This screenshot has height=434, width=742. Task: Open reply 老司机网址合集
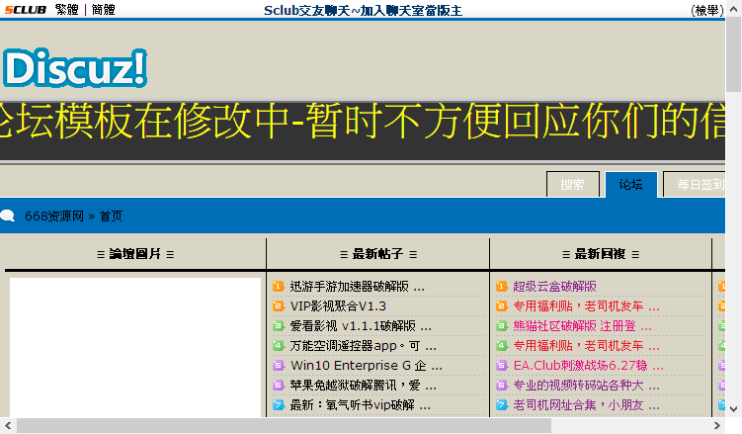pyautogui.click(x=586, y=405)
